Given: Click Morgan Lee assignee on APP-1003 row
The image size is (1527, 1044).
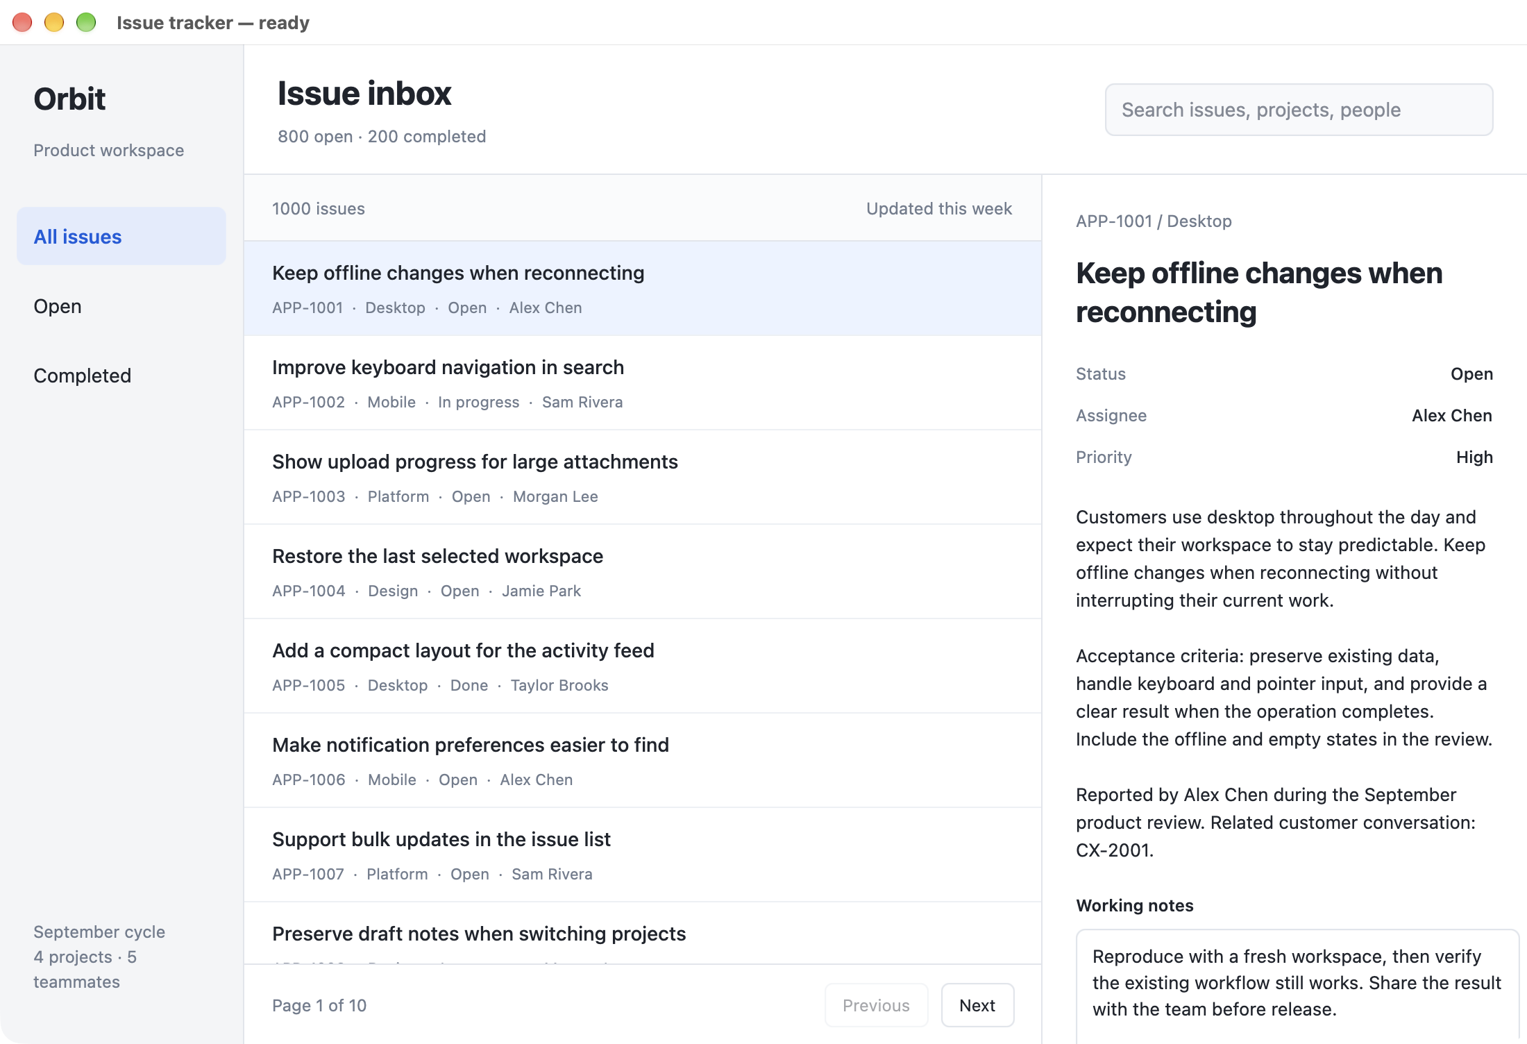Looking at the screenshot, I should 555,496.
